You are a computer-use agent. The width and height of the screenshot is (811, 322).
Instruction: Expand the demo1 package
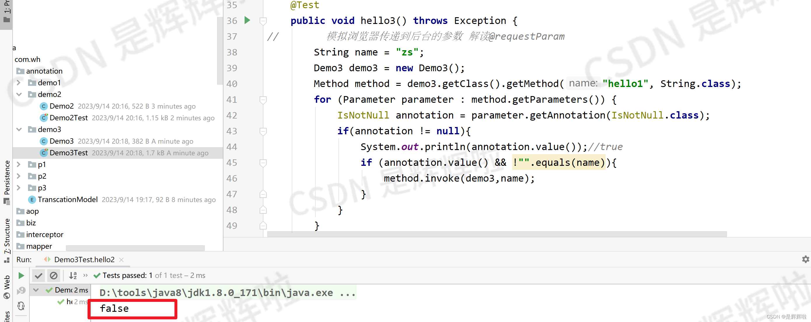click(19, 83)
